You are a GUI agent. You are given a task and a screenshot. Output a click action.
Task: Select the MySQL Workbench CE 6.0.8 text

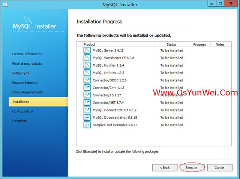113,58
